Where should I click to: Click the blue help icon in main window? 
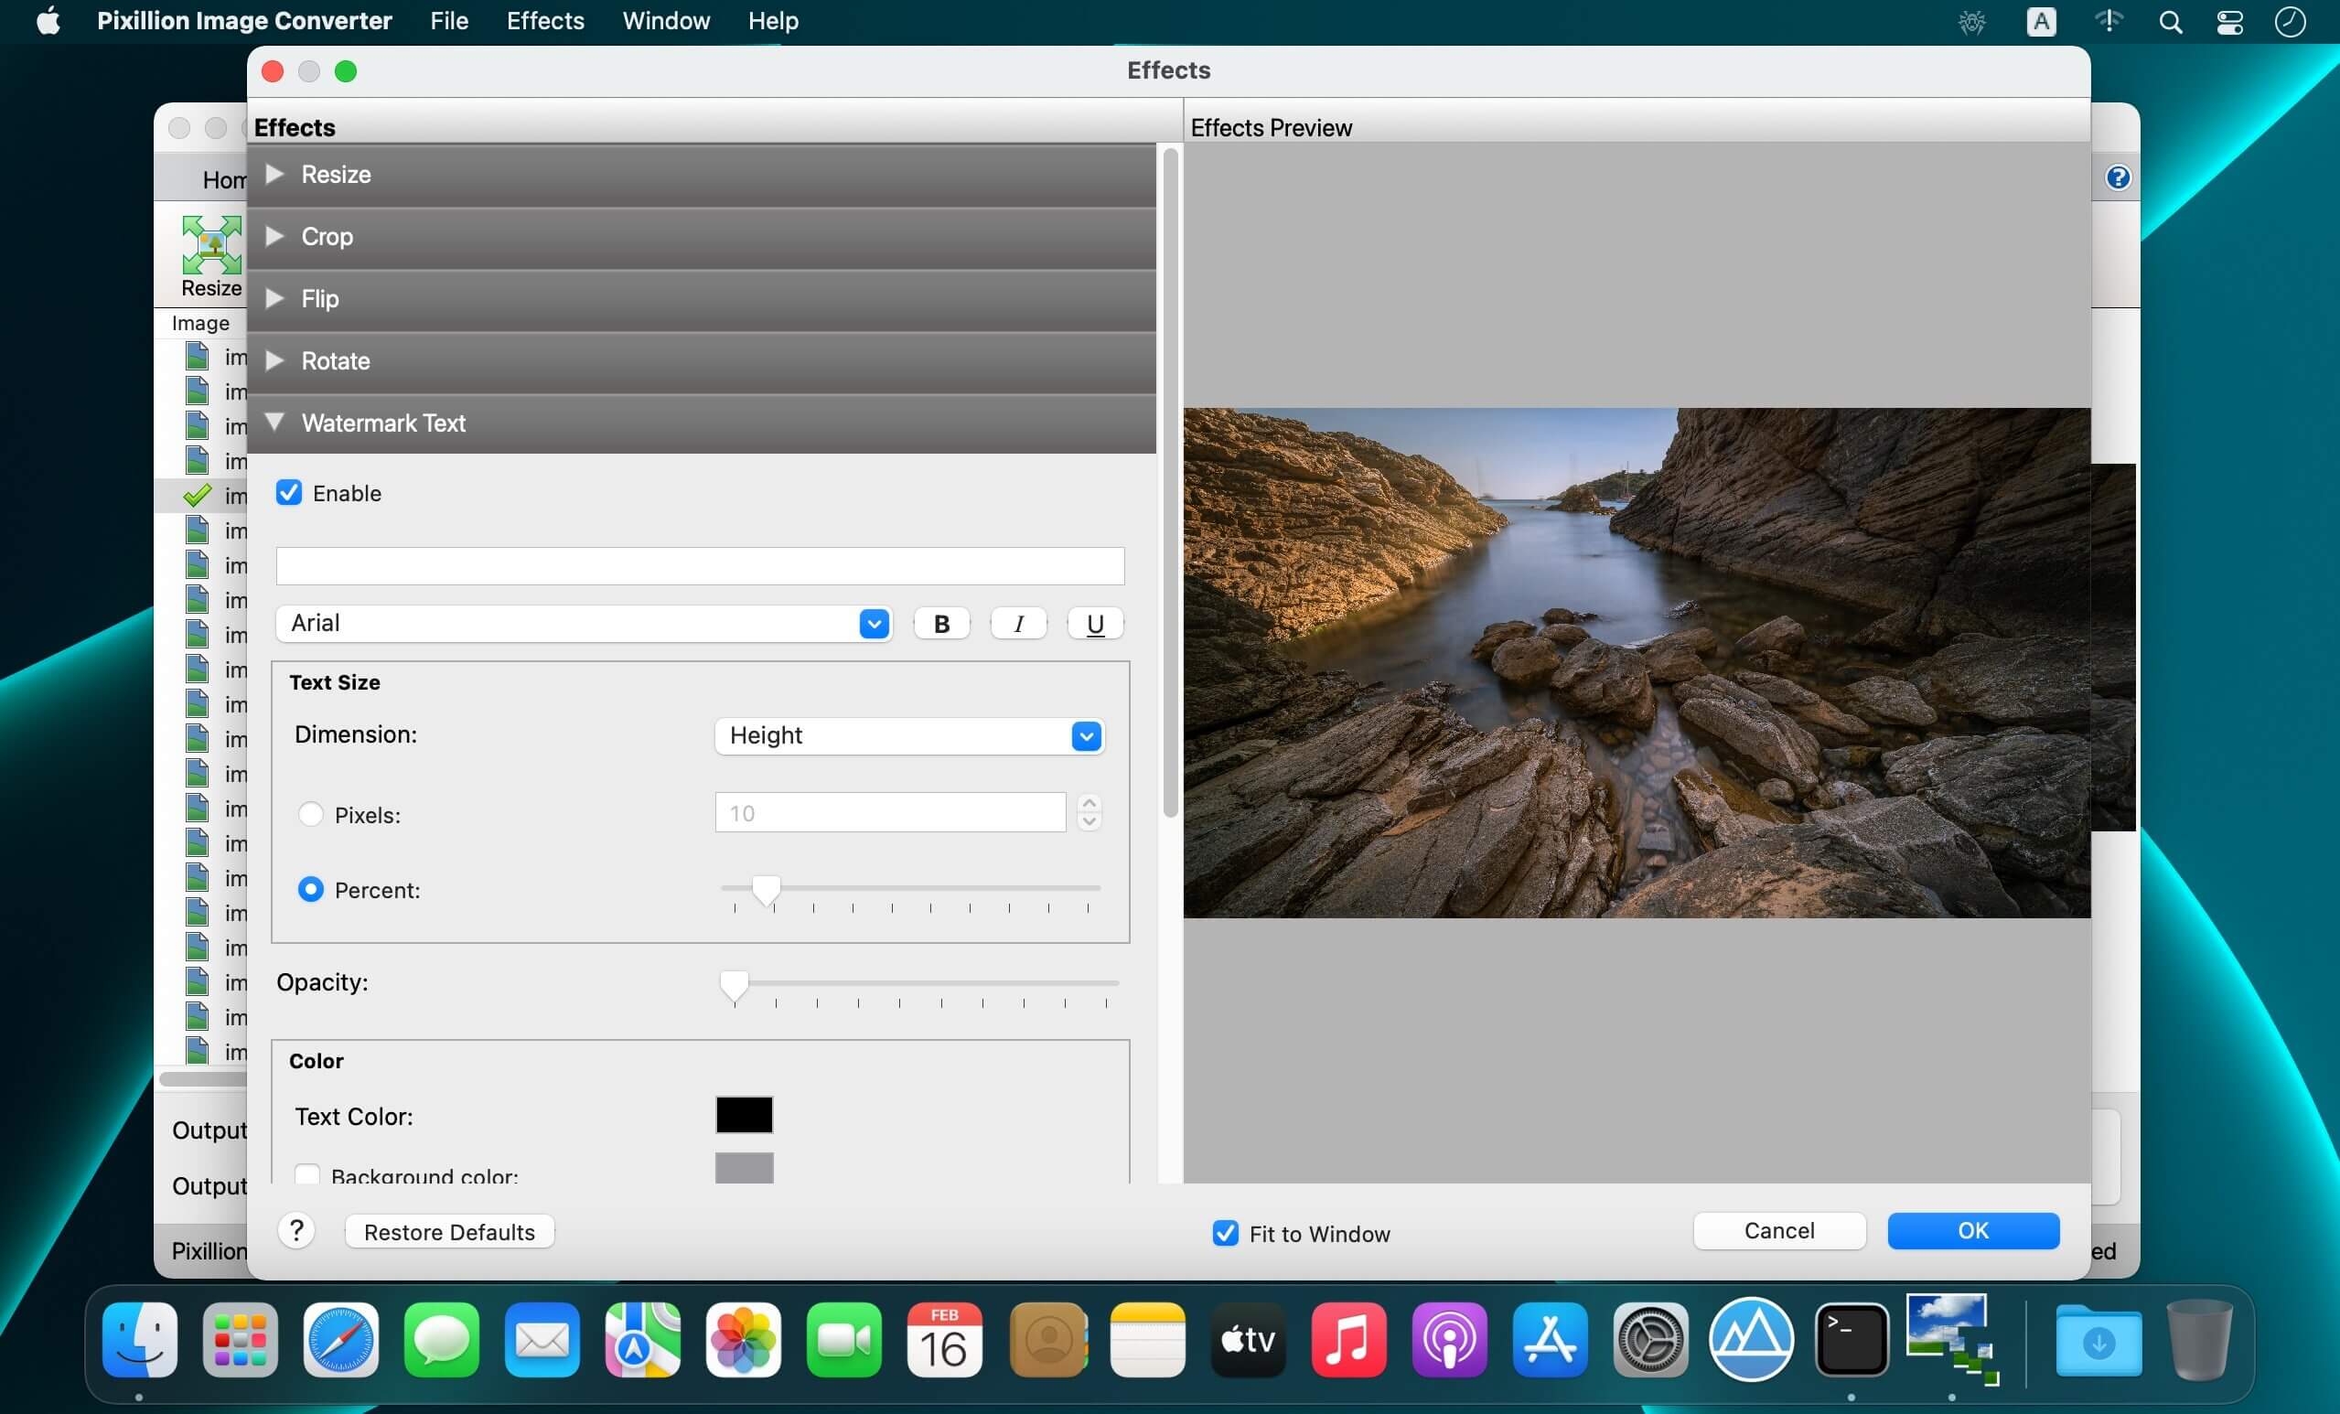(x=2117, y=177)
